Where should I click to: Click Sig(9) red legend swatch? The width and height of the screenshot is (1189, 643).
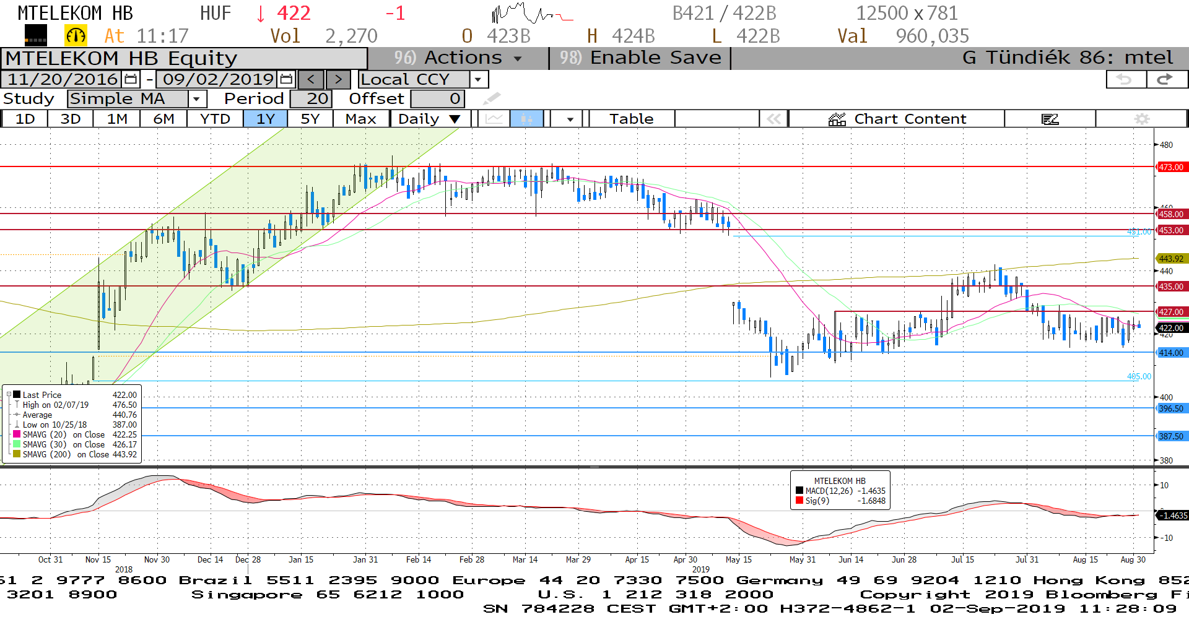pyautogui.click(x=799, y=501)
